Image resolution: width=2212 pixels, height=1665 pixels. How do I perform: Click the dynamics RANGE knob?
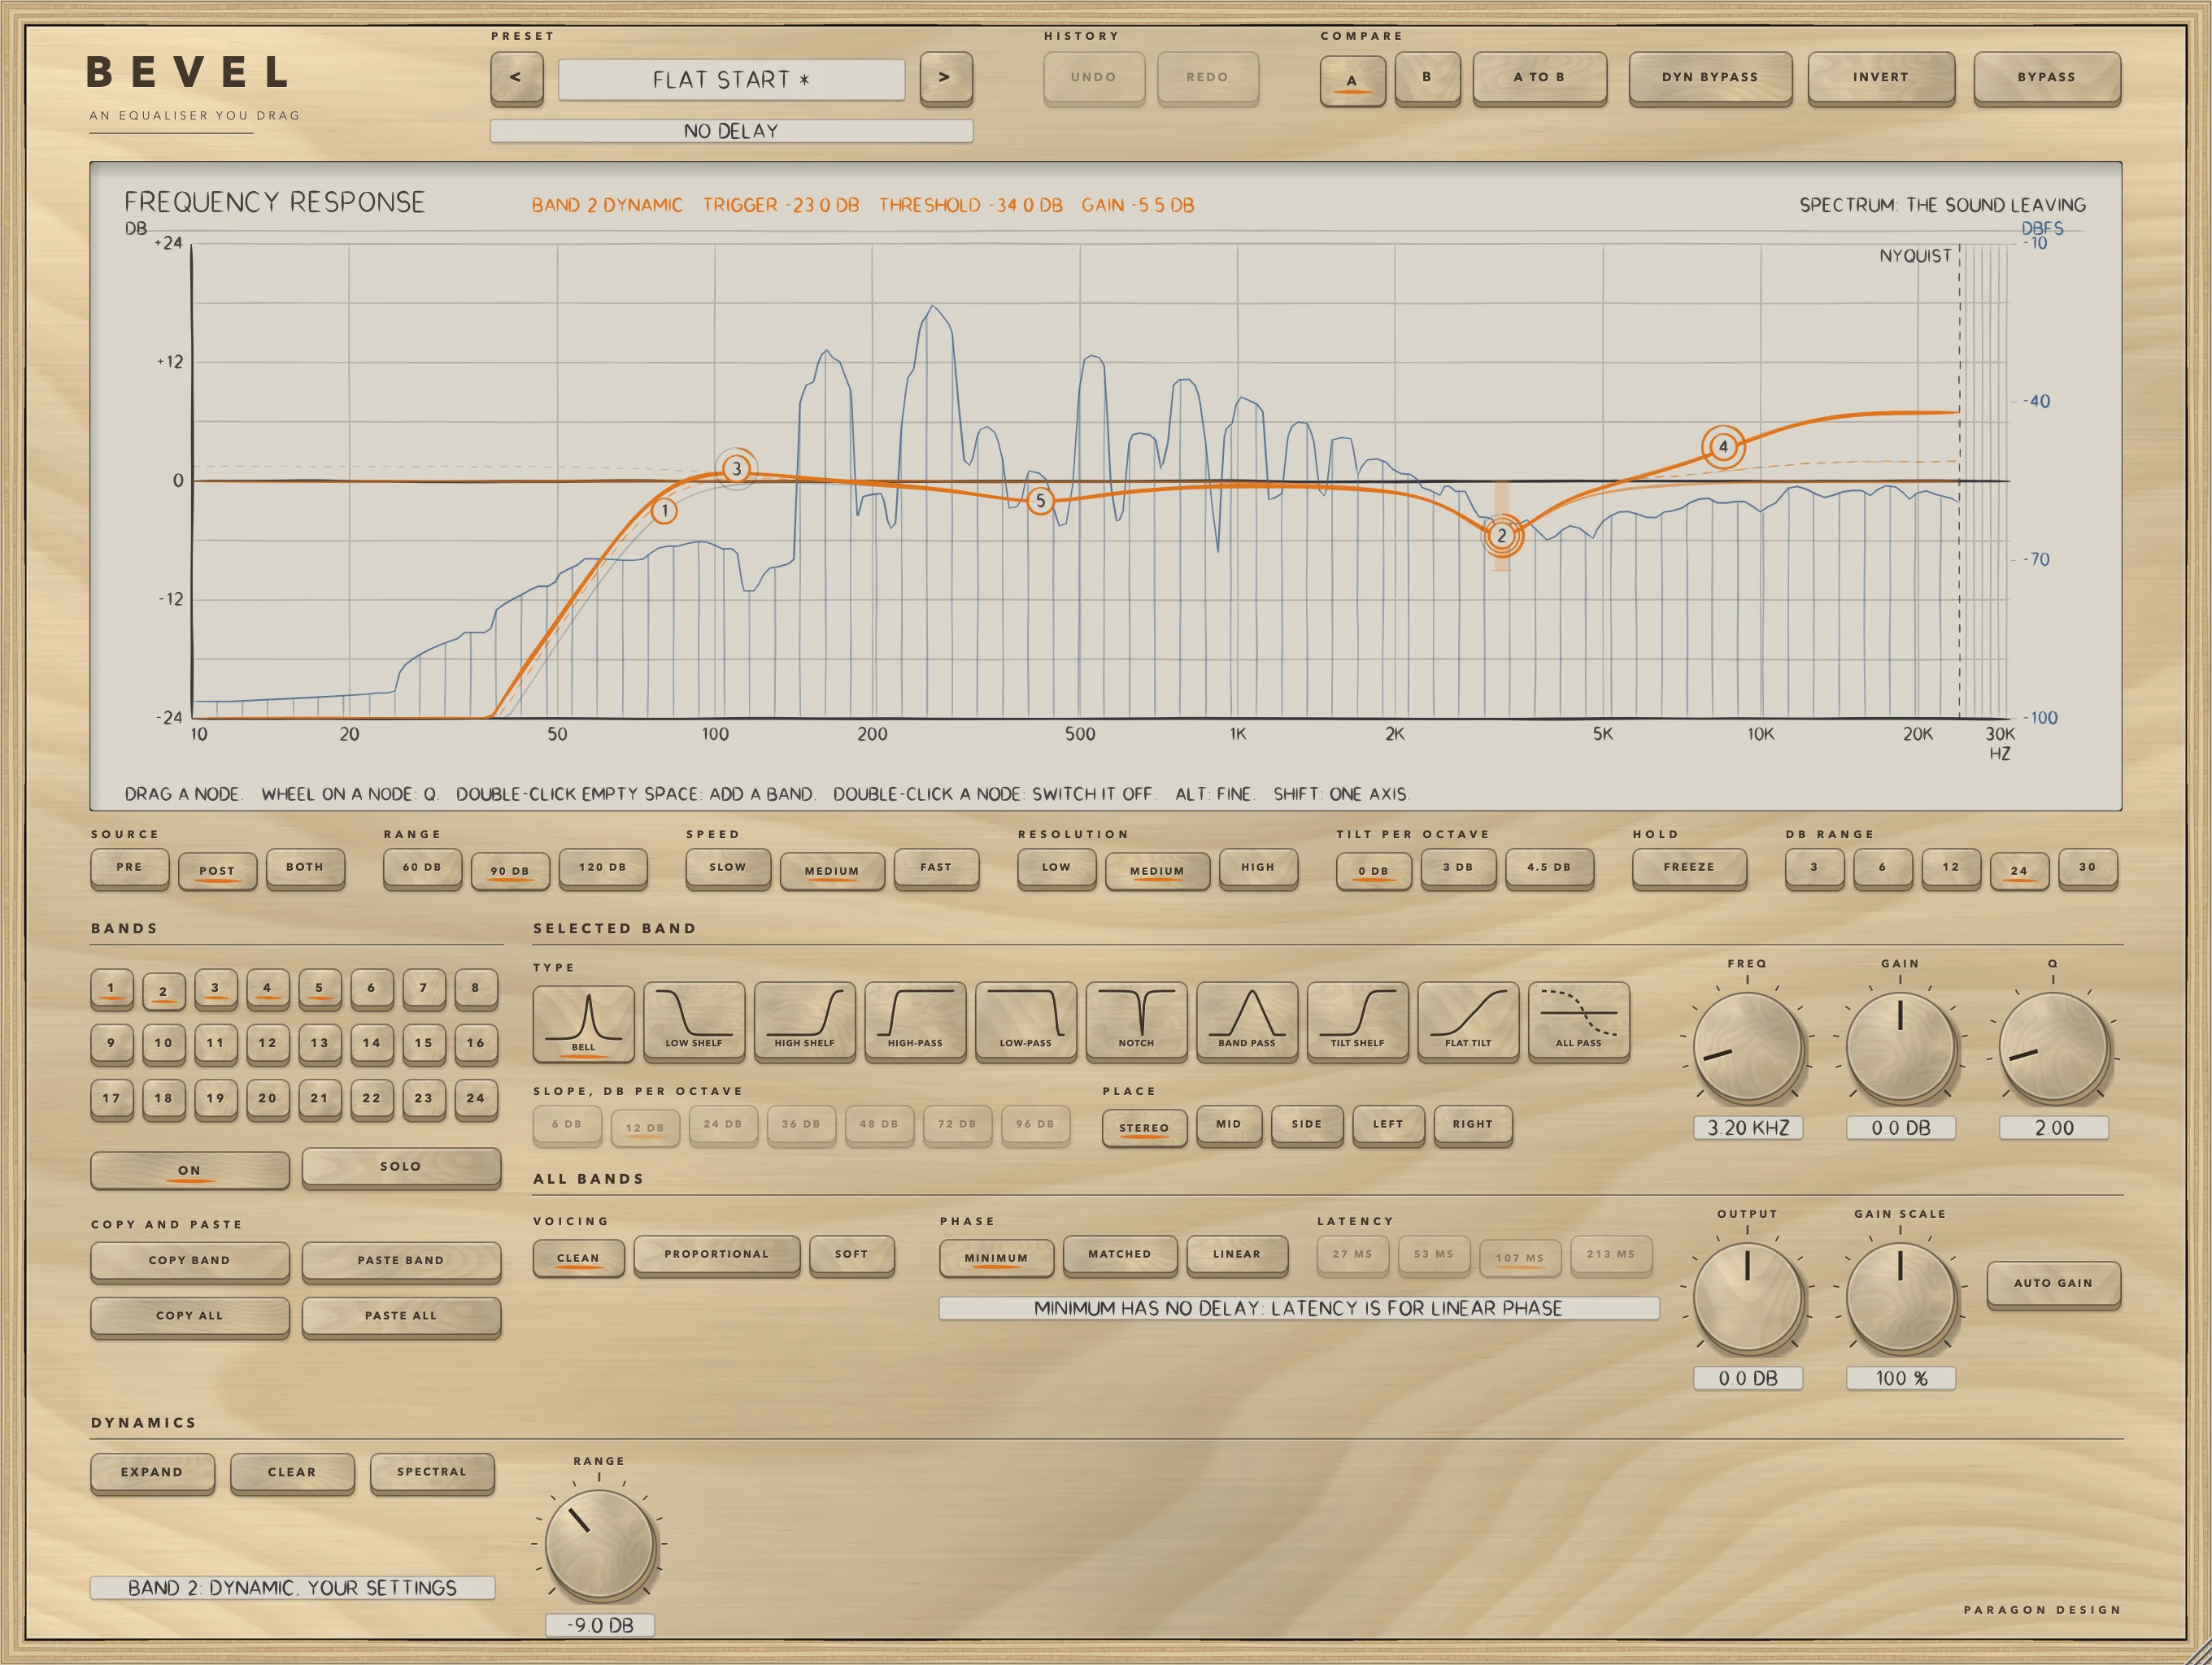pyautogui.click(x=599, y=1544)
